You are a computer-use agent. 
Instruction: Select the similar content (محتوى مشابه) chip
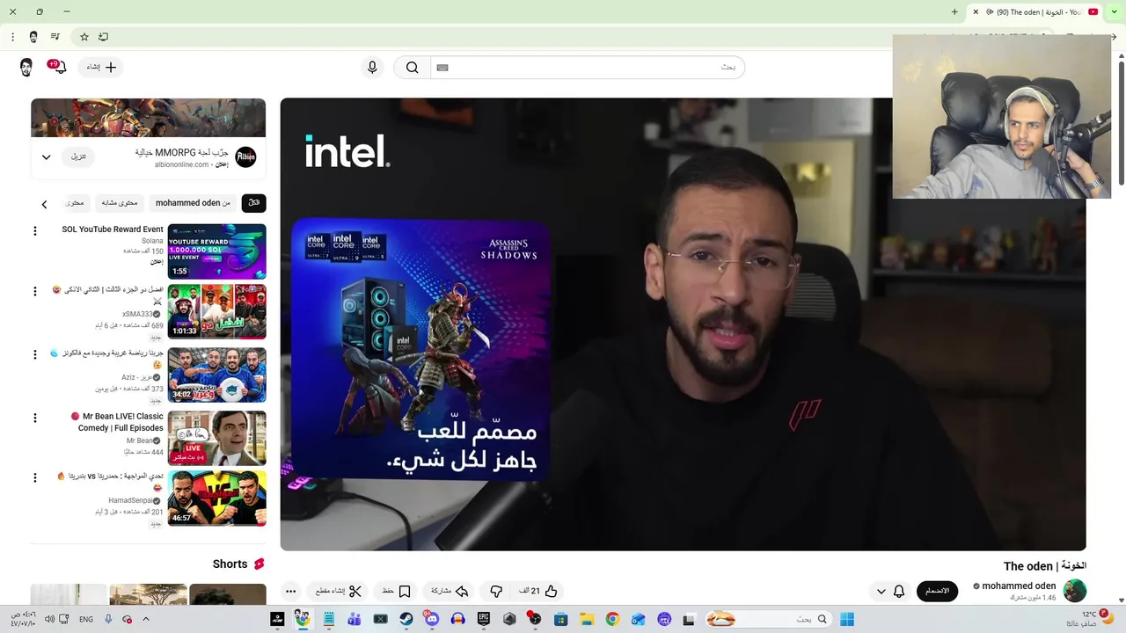120,203
